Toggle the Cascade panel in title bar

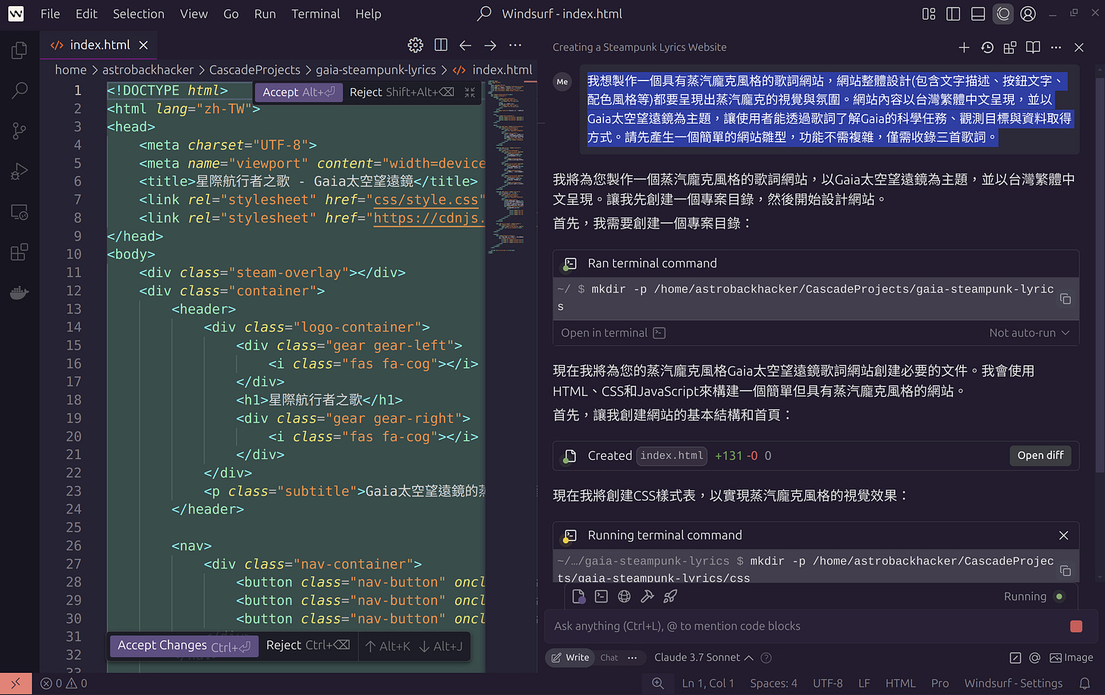(x=1003, y=14)
